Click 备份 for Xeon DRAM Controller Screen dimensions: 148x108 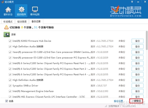click(137, 52)
